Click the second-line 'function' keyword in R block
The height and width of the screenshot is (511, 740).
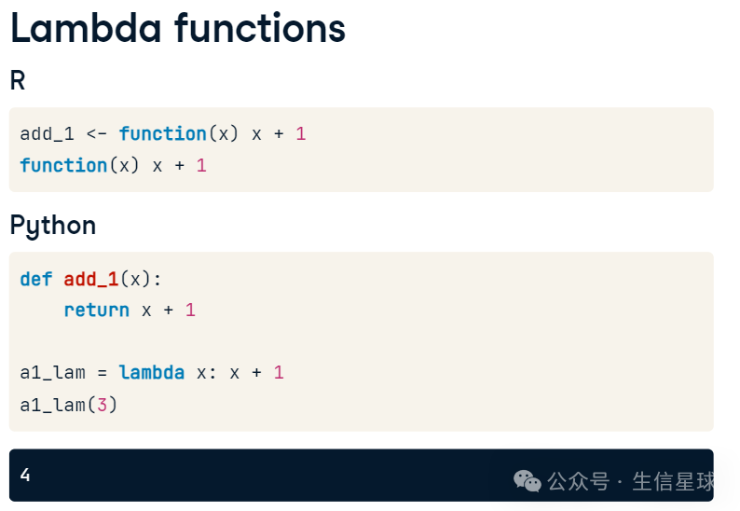pos(63,166)
